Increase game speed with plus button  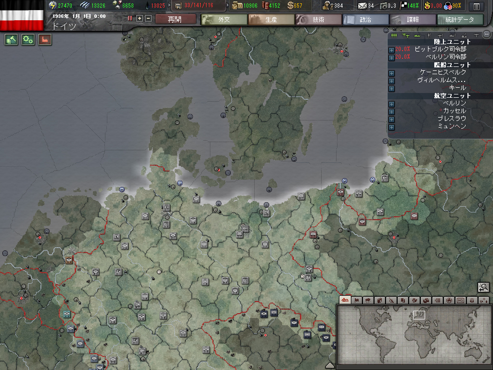coord(140,19)
